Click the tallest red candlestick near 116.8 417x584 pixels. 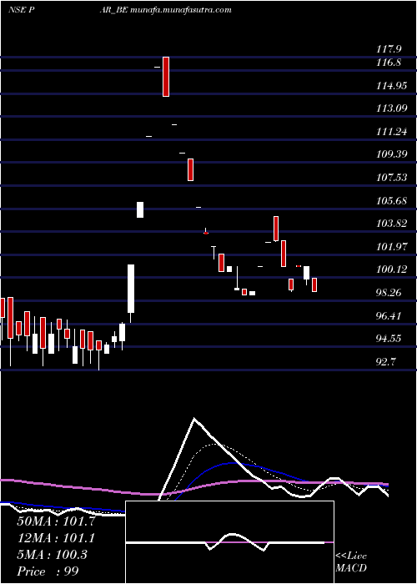tap(166, 77)
